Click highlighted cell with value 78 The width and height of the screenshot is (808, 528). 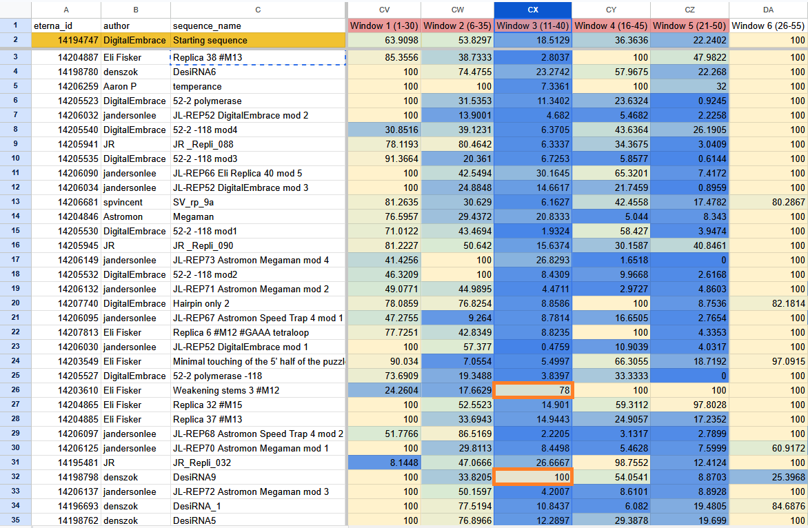tap(533, 390)
